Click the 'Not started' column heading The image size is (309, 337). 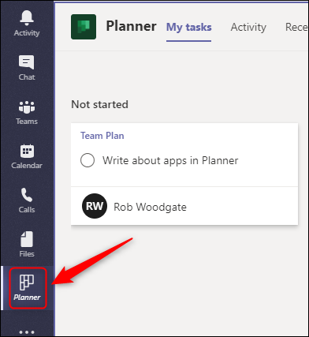pos(99,104)
